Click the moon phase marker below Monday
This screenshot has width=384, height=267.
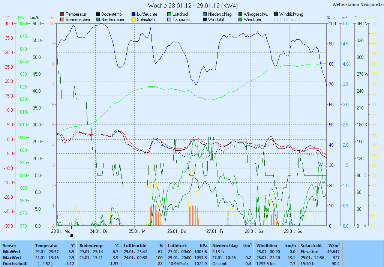point(72,235)
